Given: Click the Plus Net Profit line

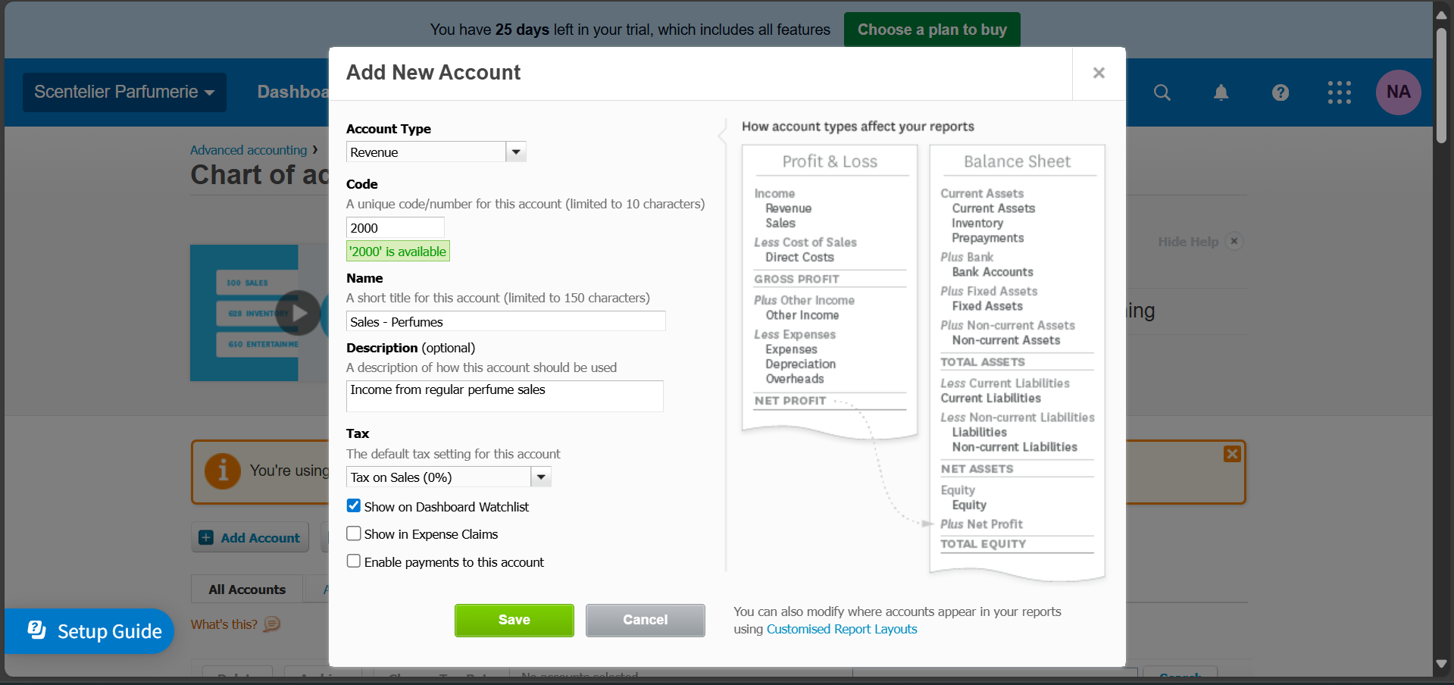Looking at the screenshot, I should tap(982, 524).
